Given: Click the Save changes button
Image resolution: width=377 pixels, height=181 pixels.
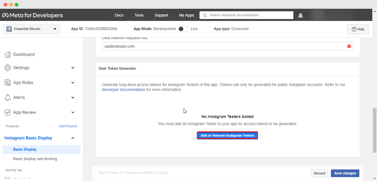Looking at the screenshot, I should [x=345, y=173].
